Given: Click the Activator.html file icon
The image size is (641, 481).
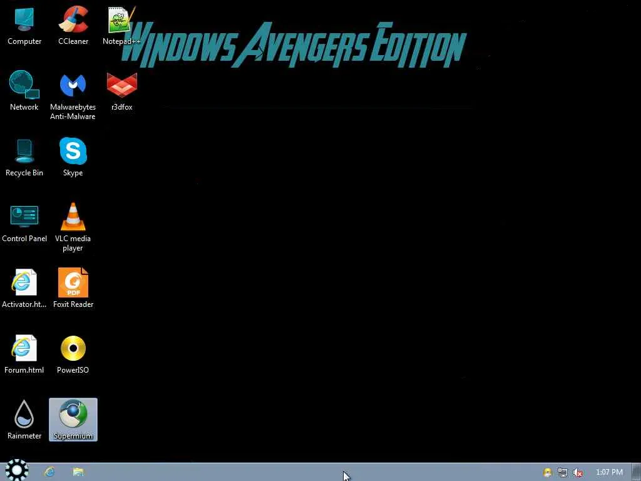Looking at the screenshot, I should (x=24, y=289).
